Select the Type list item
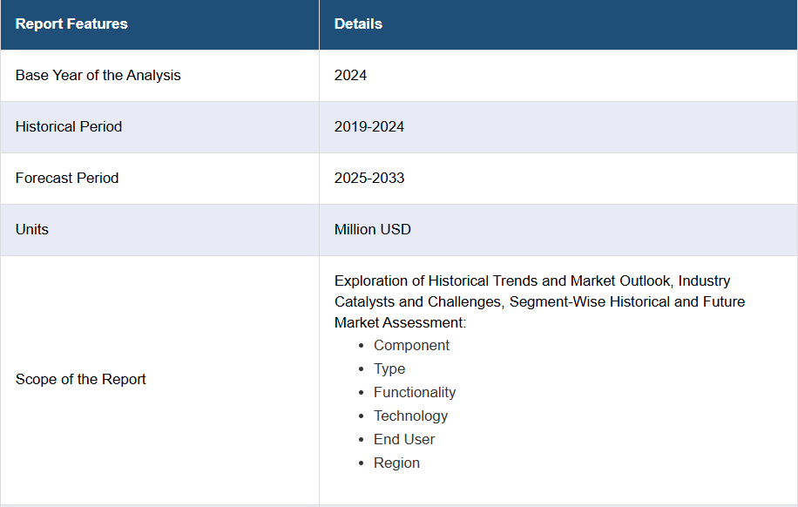Viewport: 798px width, 507px height. tap(389, 369)
